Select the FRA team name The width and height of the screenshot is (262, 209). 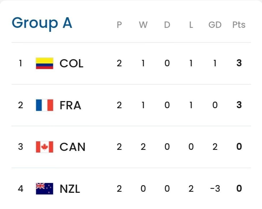(x=70, y=105)
